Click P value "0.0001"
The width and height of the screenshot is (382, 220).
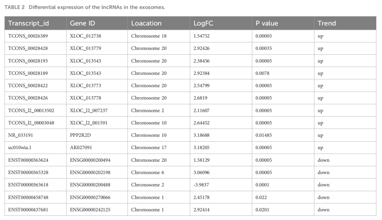(262, 185)
